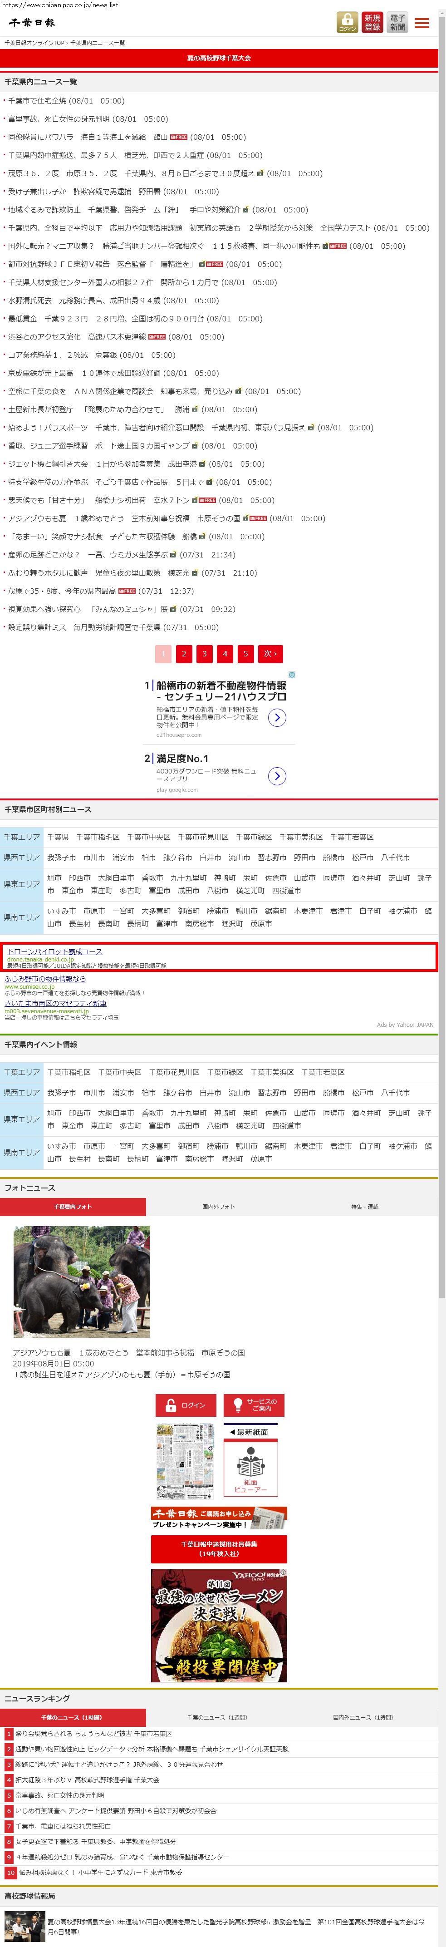The image size is (446, 1947).
Task: Open the newspaper front page thumbnail
Action: point(185,1462)
